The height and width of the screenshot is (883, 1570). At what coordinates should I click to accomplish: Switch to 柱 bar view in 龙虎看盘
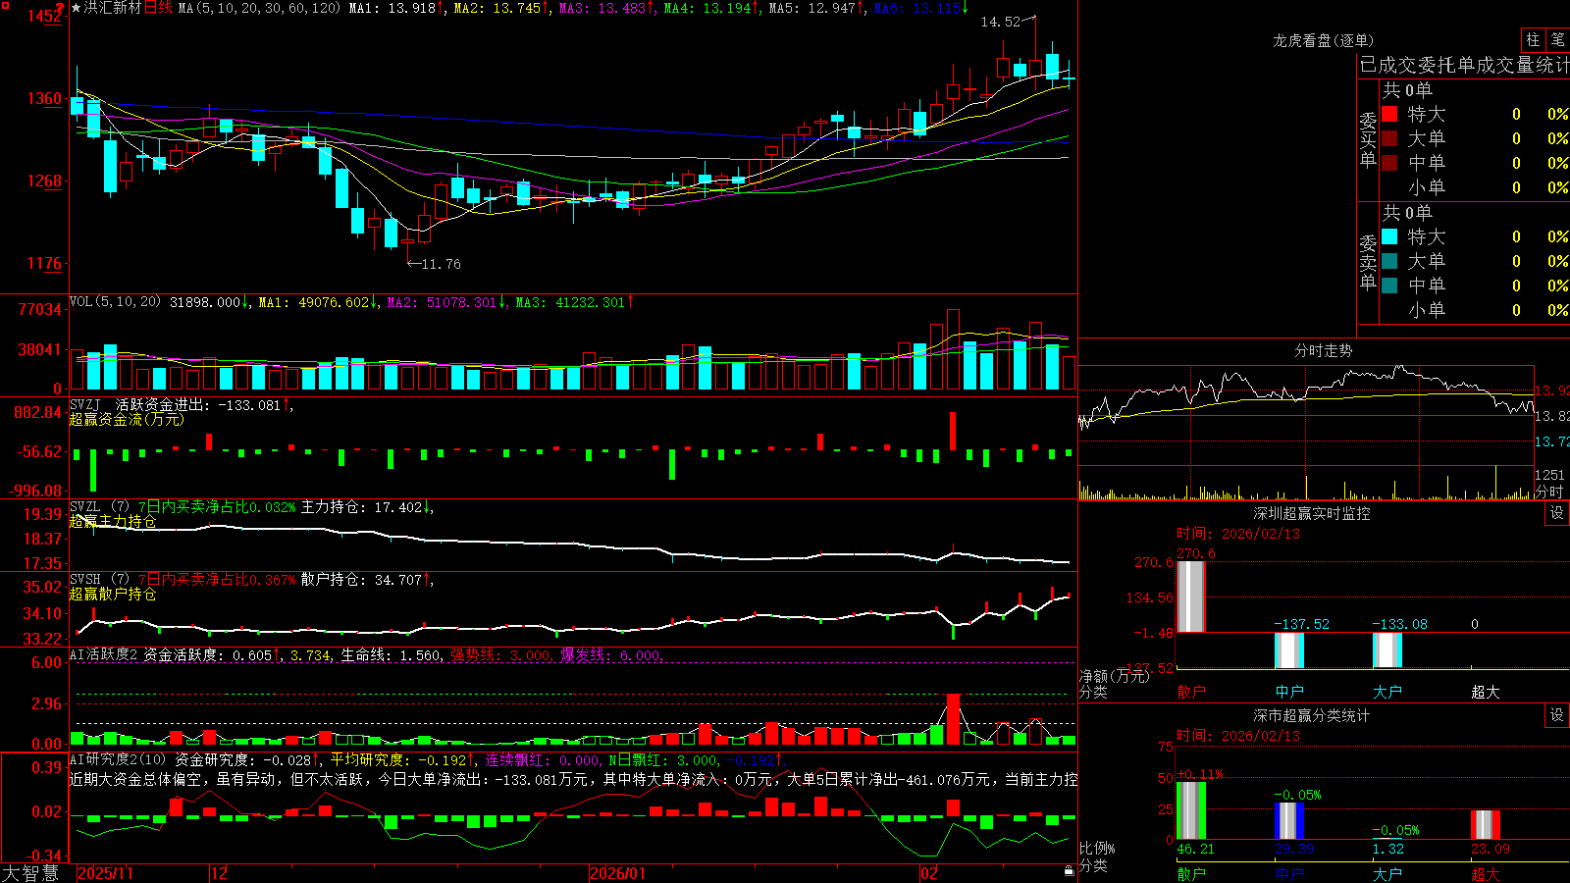click(1533, 40)
